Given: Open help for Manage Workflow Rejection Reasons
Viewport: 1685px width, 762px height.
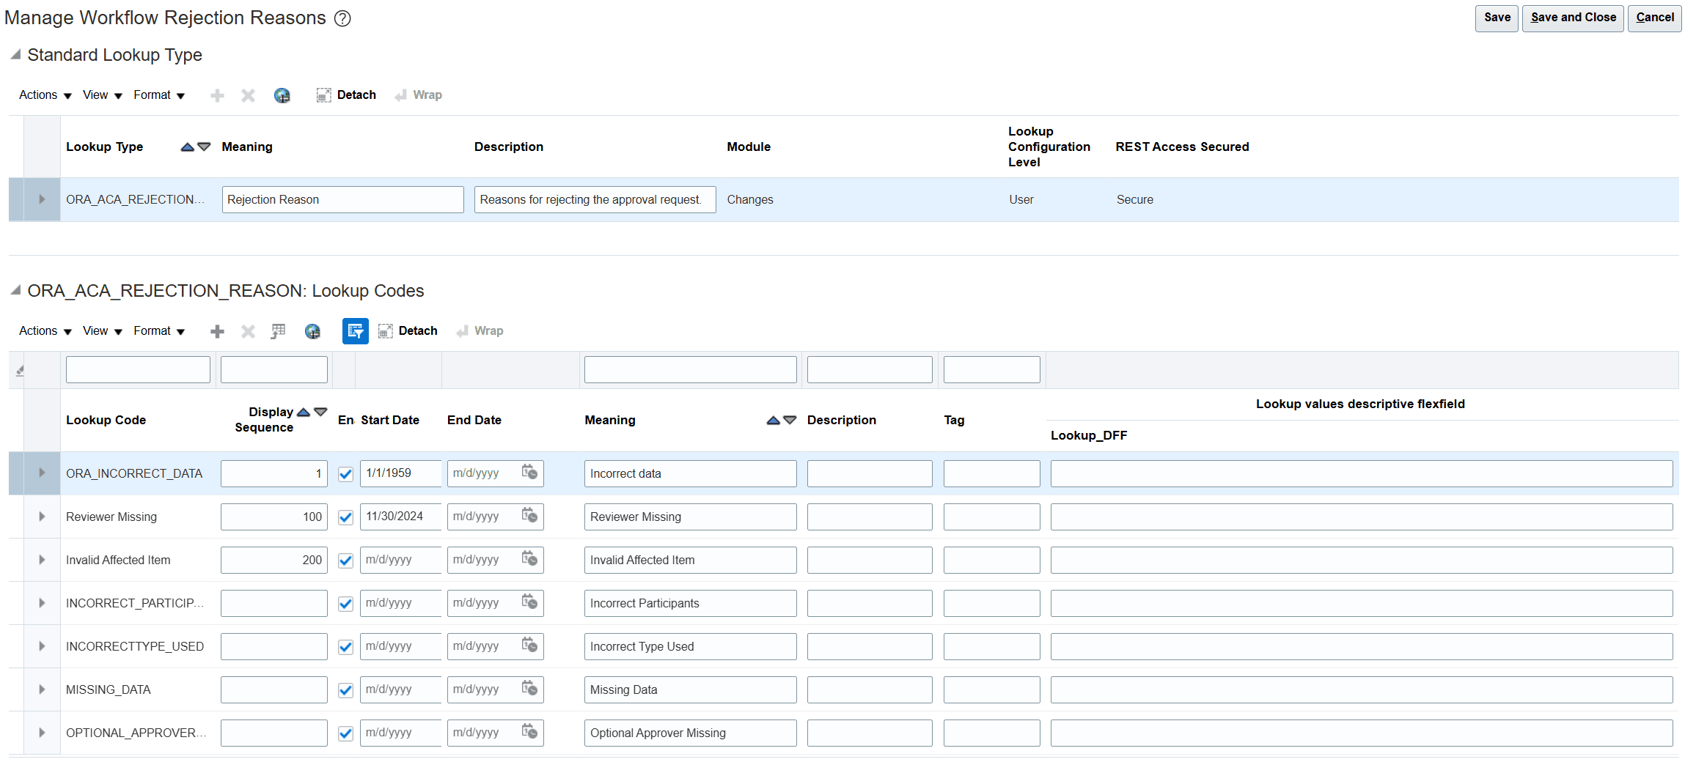Looking at the screenshot, I should [x=342, y=18].
